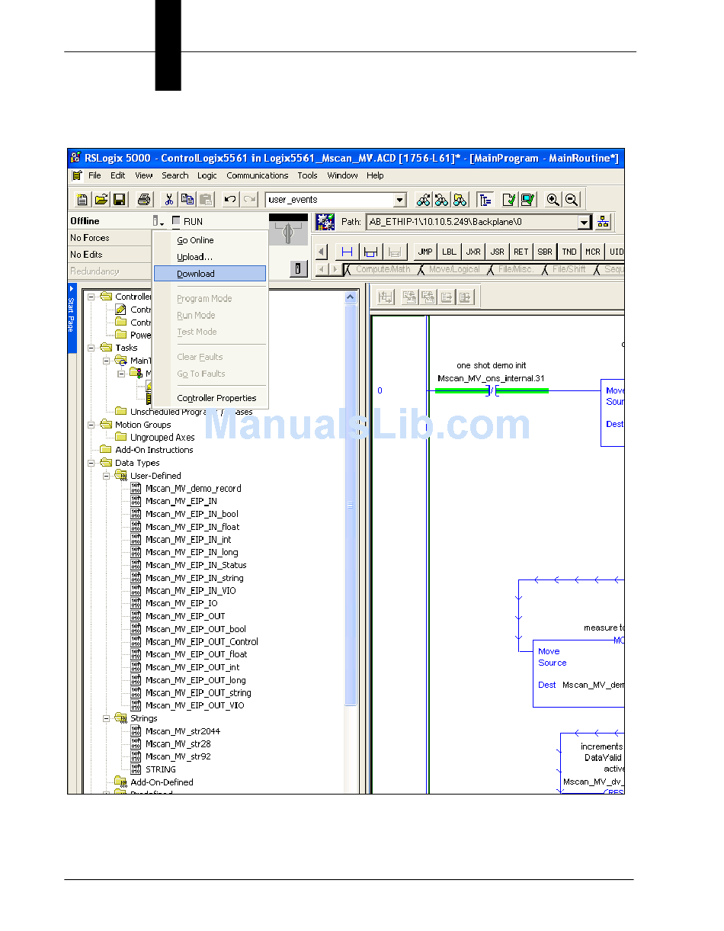The width and height of the screenshot is (724, 931).
Task: Toggle the RUN indicator checkbox
Action: tap(177, 221)
